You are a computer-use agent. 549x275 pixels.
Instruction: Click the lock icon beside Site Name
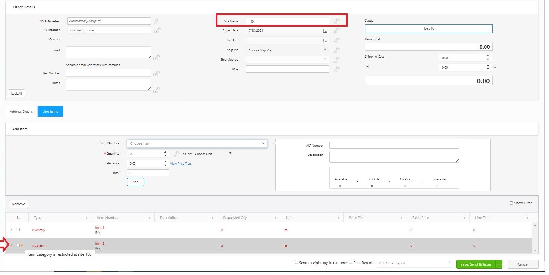(x=336, y=21)
